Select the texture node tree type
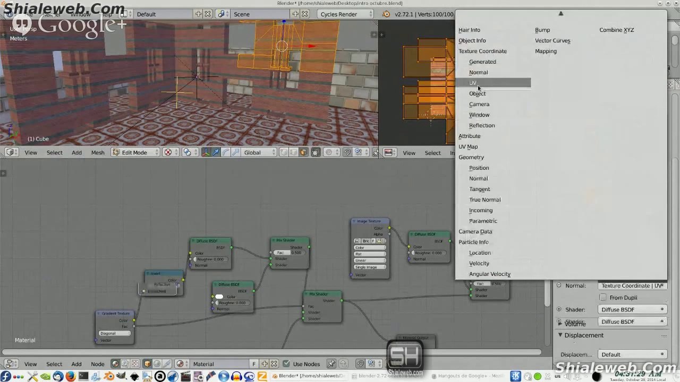 tap(134, 364)
